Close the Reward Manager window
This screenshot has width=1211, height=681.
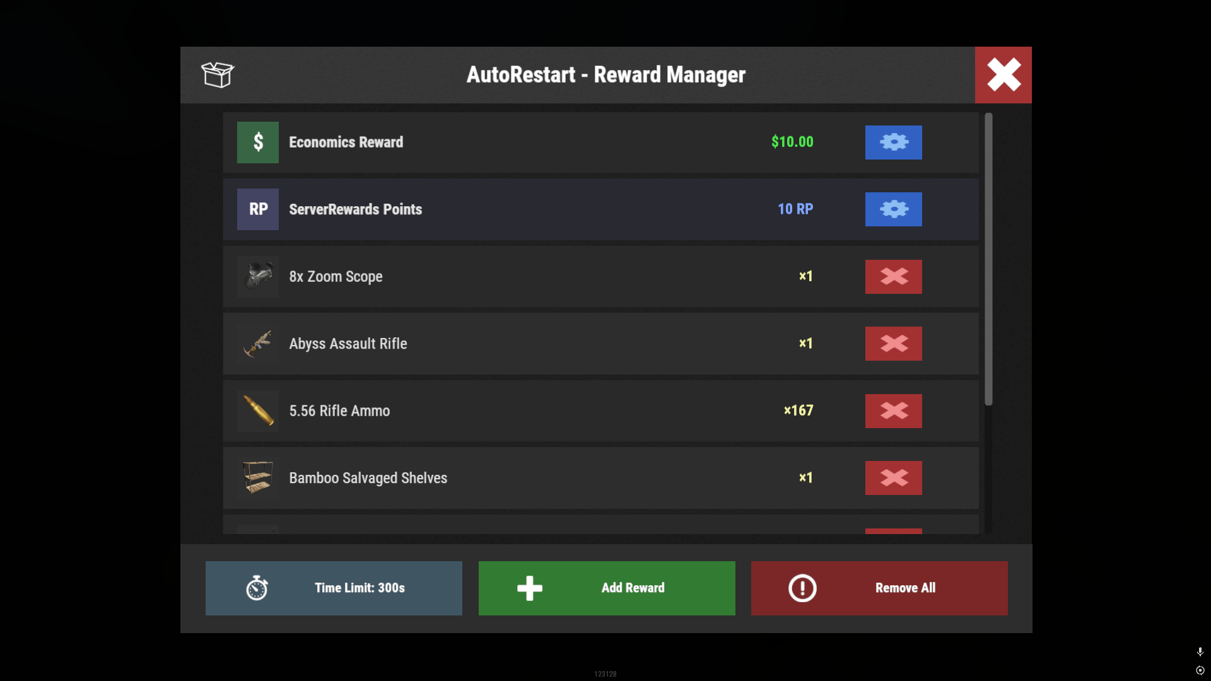click(x=1003, y=75)
